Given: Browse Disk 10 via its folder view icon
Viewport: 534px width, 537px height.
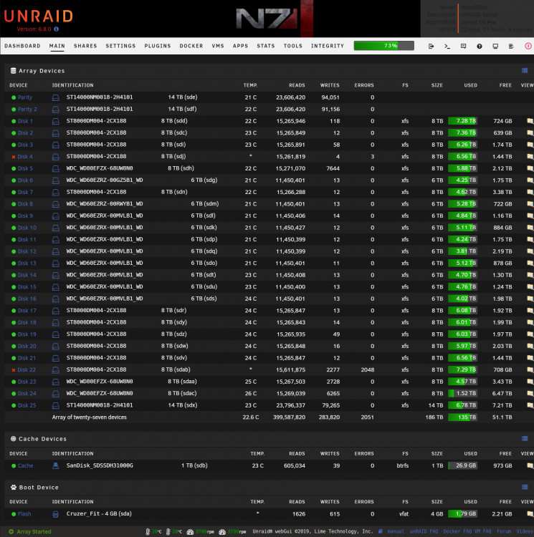Looking at the screenshot, I should point(530,228).
